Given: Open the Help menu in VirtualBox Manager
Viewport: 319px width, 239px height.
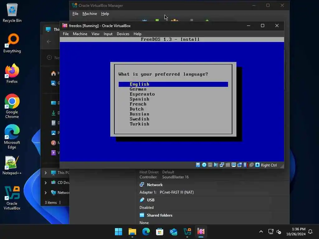Looking at the screenshot, I should 105,14.
